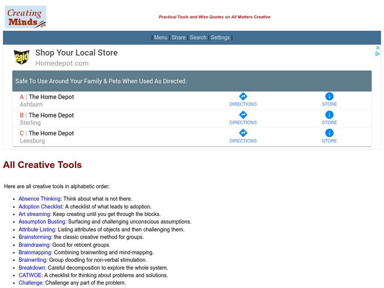Click the 'Safe To Use Around Your Family' banner
The height and width of the screenshot is (288, 384).
tap(192, 81)
